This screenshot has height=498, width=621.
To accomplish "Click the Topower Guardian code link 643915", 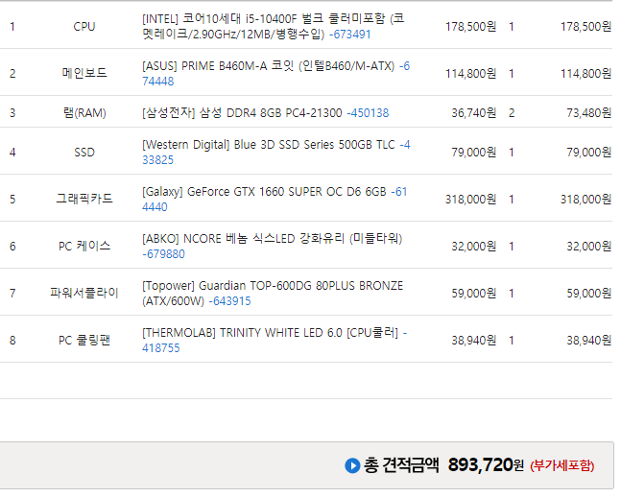I will (x=229, y=301).
